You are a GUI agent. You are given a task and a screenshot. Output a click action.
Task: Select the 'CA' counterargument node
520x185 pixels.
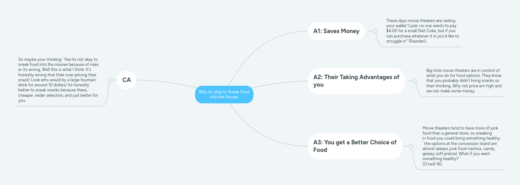(126, 80)
